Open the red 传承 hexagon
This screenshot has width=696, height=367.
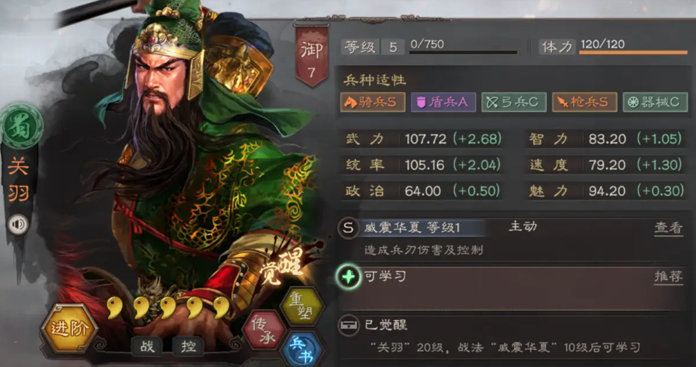[x=264, y=330]
